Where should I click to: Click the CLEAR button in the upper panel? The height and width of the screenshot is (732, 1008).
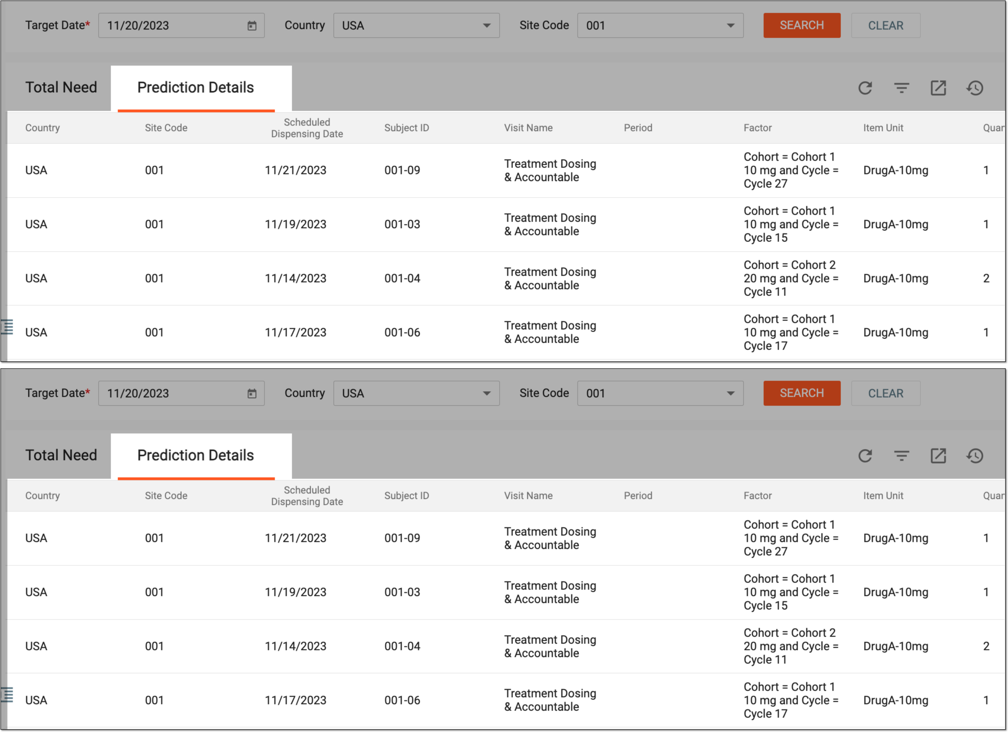886,26
